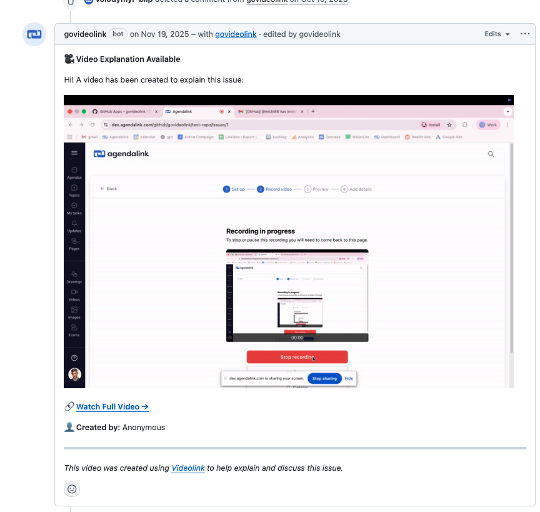This screenshot has height=512, width=540.
Task: Click the hamburger menu icon in Agendalink
Action: click(x=74, y=153)
